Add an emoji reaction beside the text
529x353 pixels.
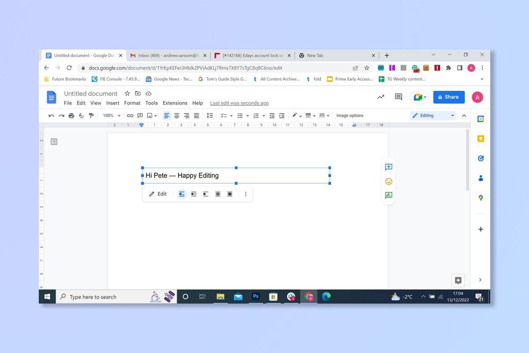pyautogui.click(x=388, y=181)
